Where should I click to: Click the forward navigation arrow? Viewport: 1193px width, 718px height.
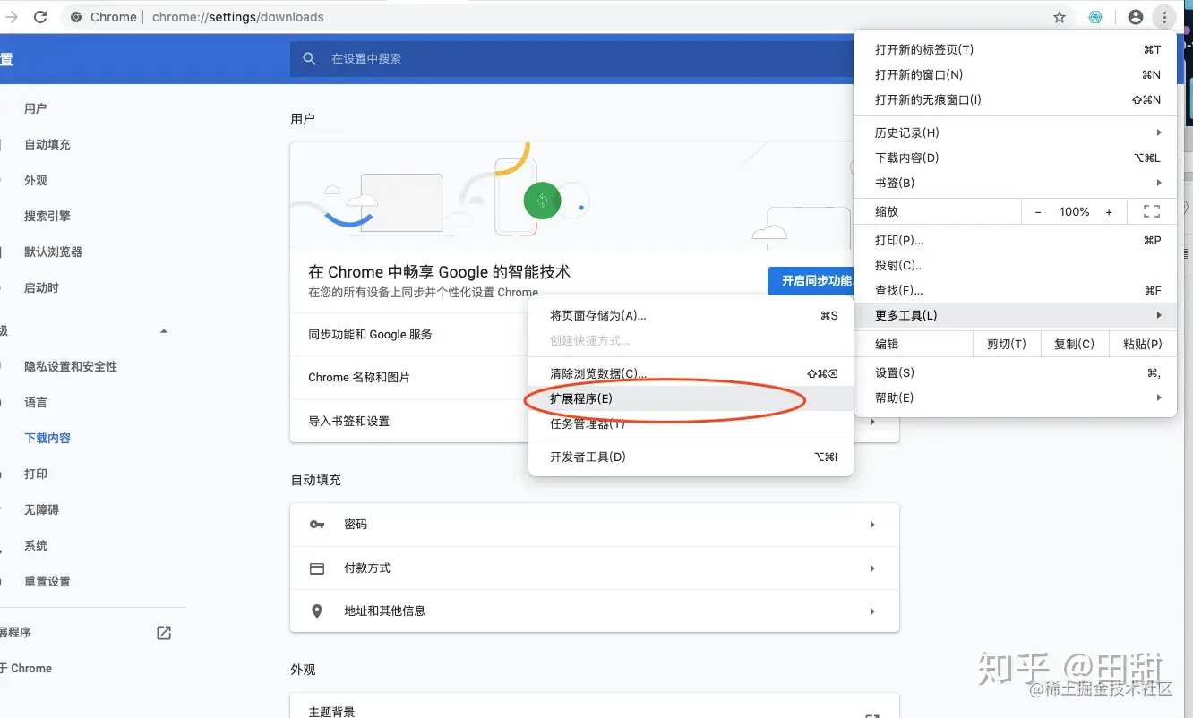coord(11,17)
